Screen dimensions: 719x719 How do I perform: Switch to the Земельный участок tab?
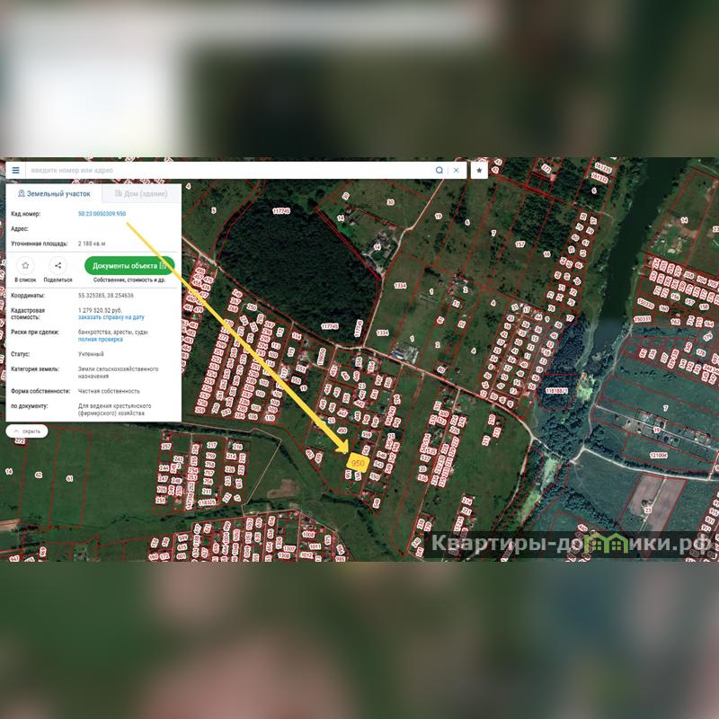(54, 193)
